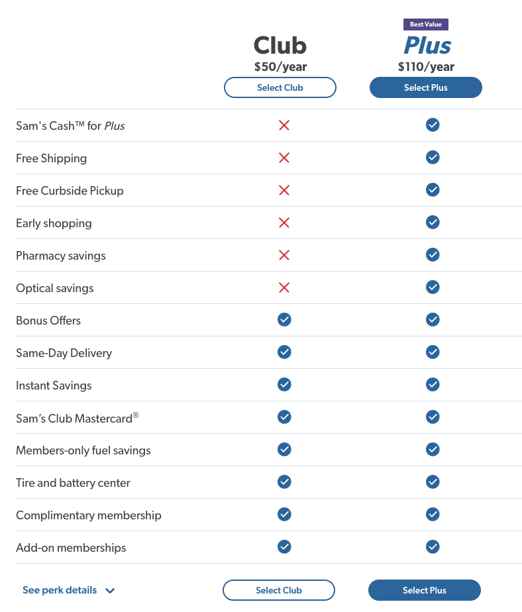Click Plus checkmark for Instant Savings
Screen dimensions: 522x612
click(433, 384)
